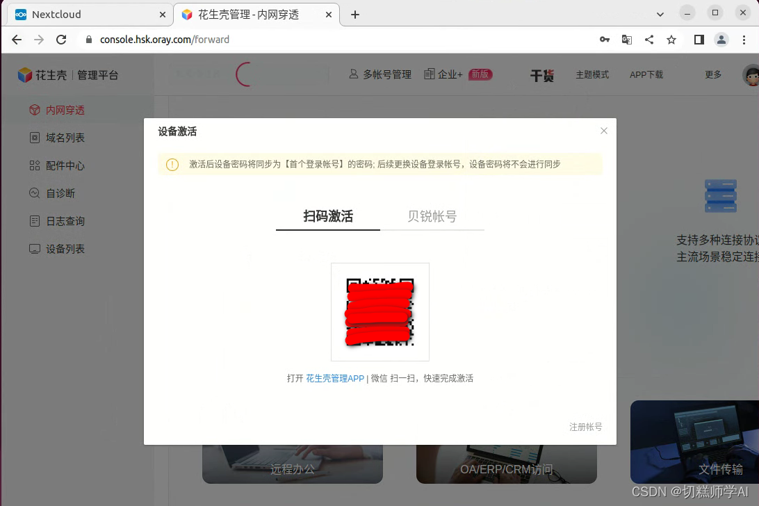Image resolution: width=759 pixels, height=506 pixels.
Task: Close the 花生壳管理 tab
Action: 329,15
